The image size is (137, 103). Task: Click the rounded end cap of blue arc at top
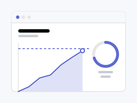[x=106, y=42]
